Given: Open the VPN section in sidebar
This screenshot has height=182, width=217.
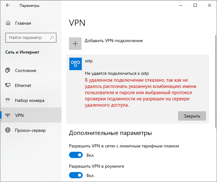Looking at the screenshot, I should pyautogui.click(x=19, y=115).
